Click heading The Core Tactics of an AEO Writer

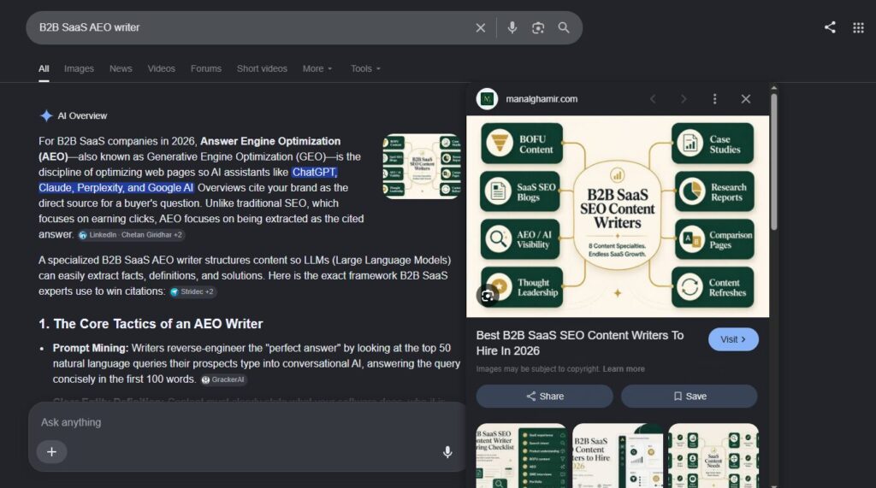pyautogui.click(x=151, y=324)
